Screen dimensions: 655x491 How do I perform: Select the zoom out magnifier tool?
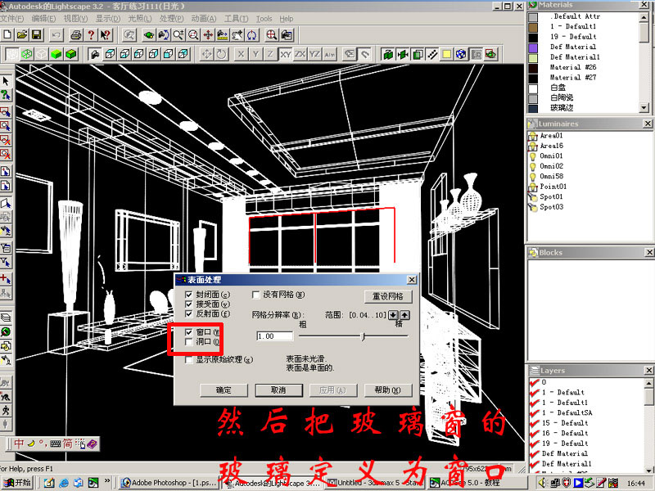(x=193, y=34)
